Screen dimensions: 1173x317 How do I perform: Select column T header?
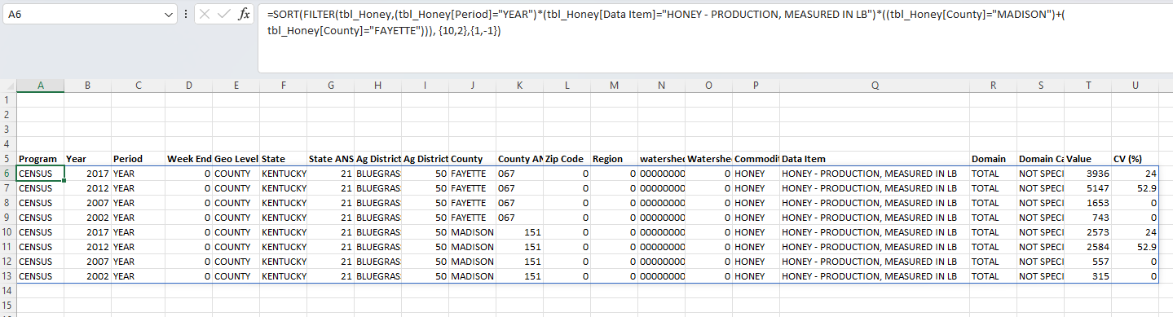coord(1088,86)
